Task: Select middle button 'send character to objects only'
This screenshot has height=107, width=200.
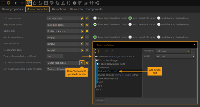Action: coord(159,37)
